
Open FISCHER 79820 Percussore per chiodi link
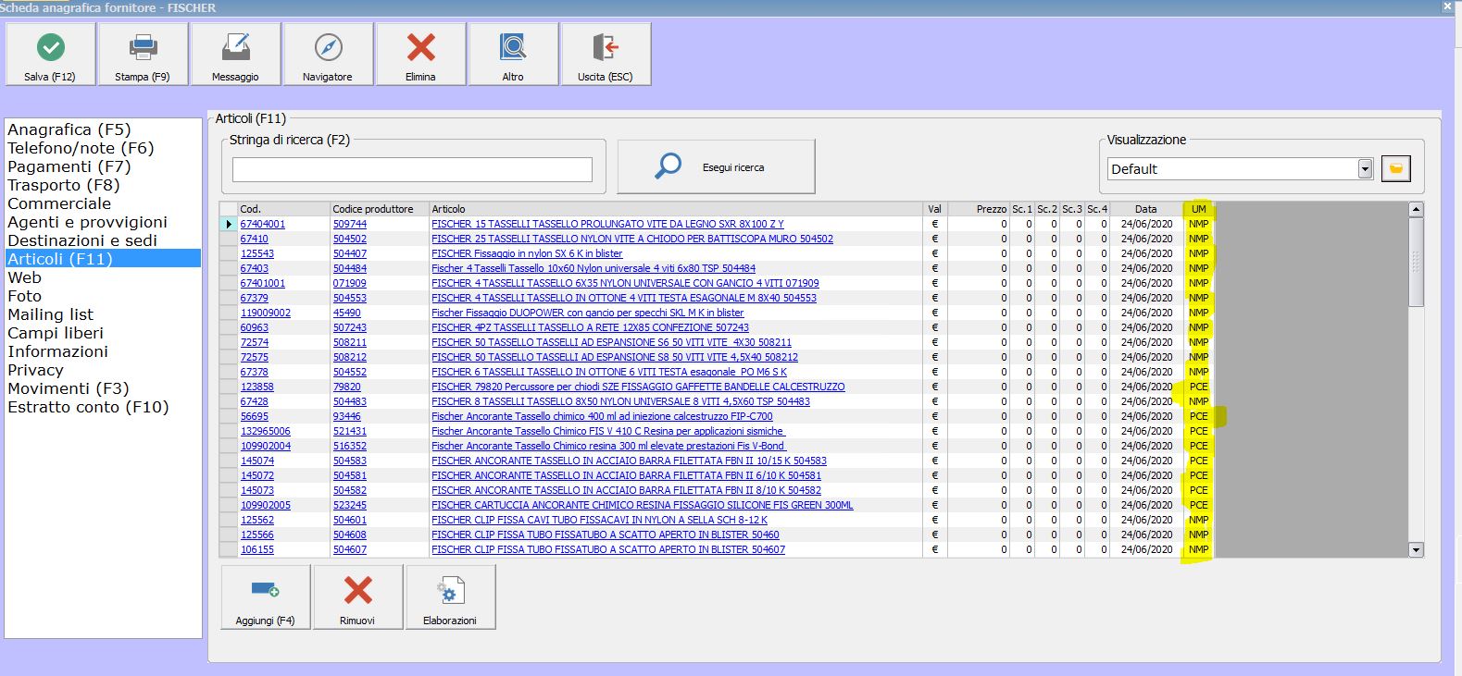pyautogui.click(x=638, y=387)
